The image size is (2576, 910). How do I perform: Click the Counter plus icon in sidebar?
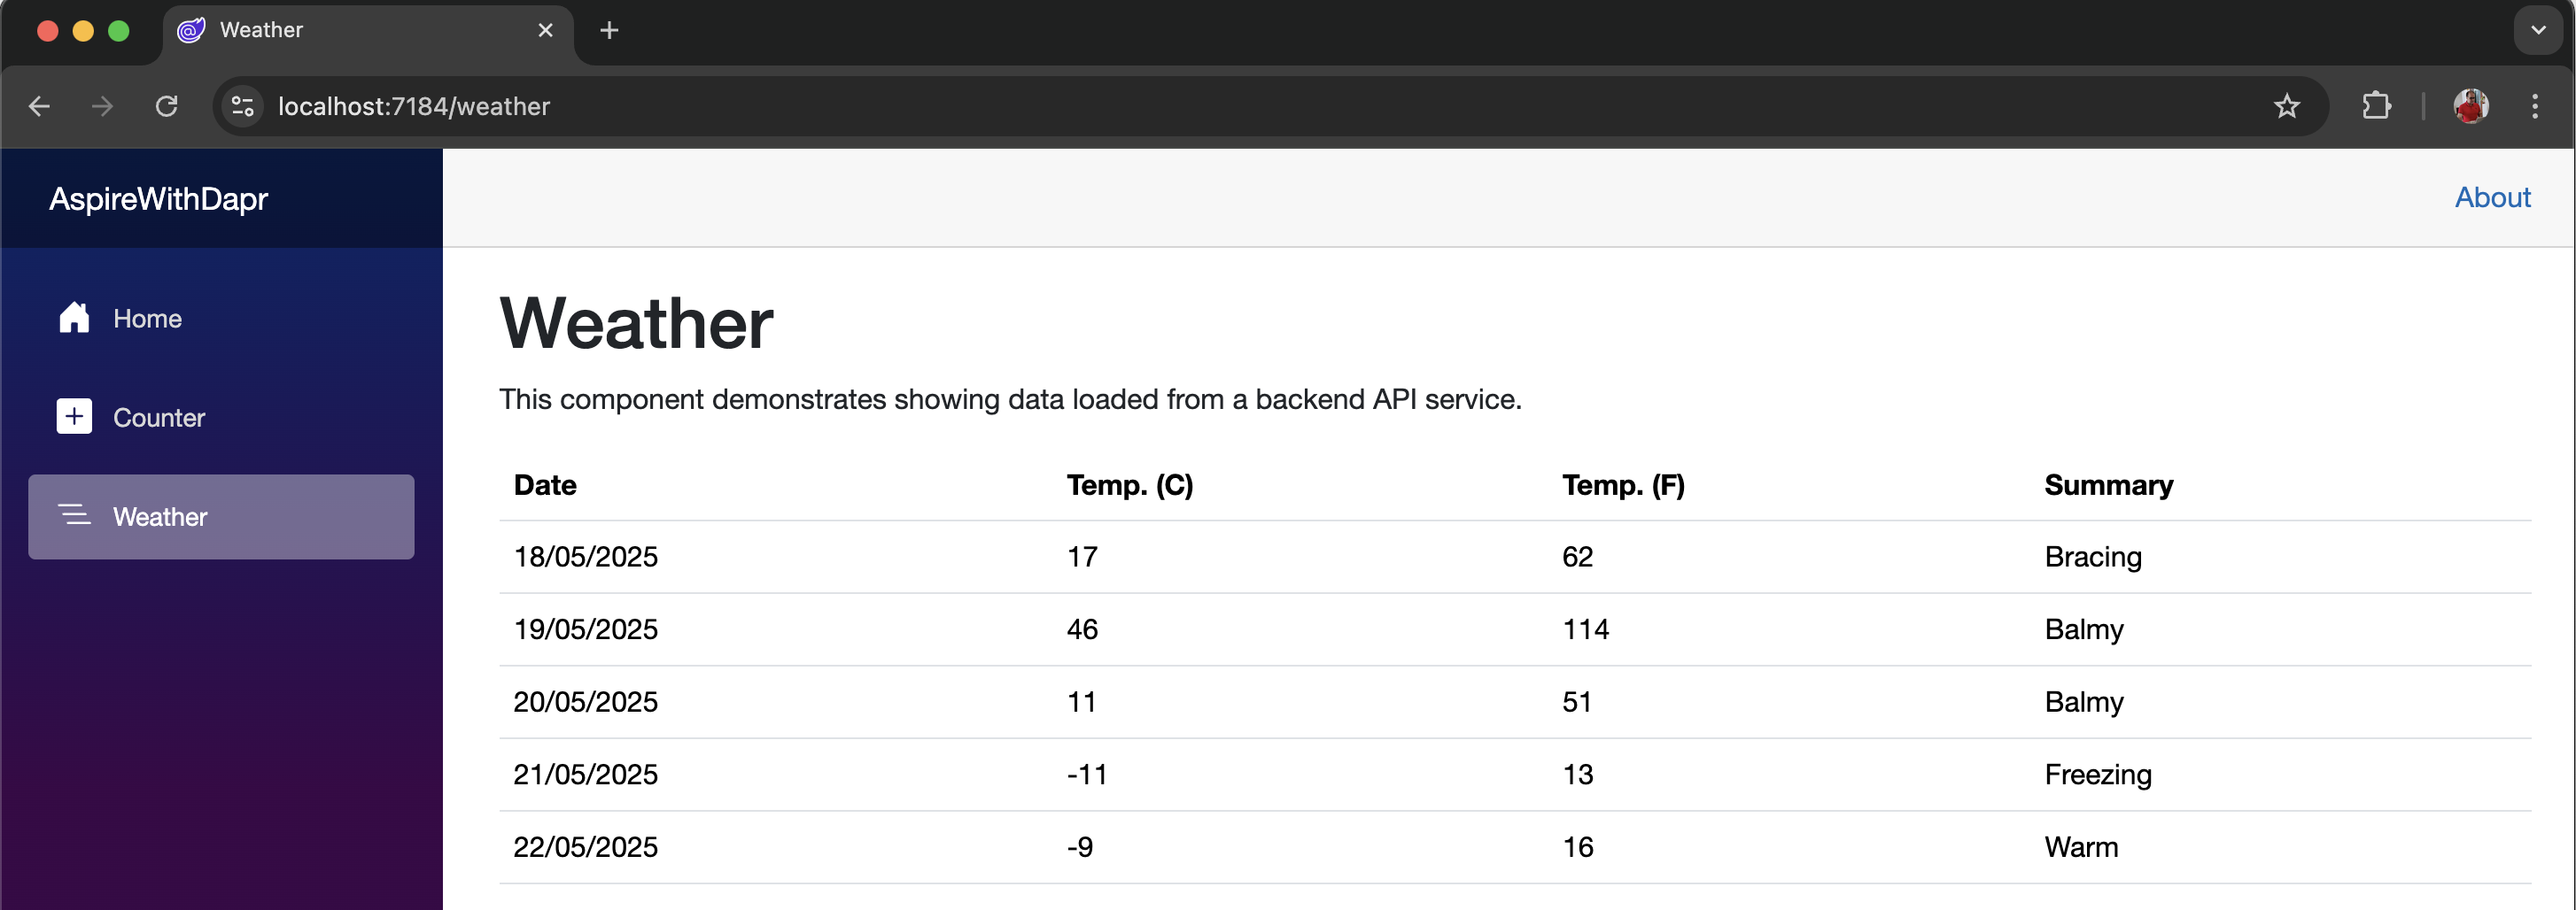coord(74,417)
